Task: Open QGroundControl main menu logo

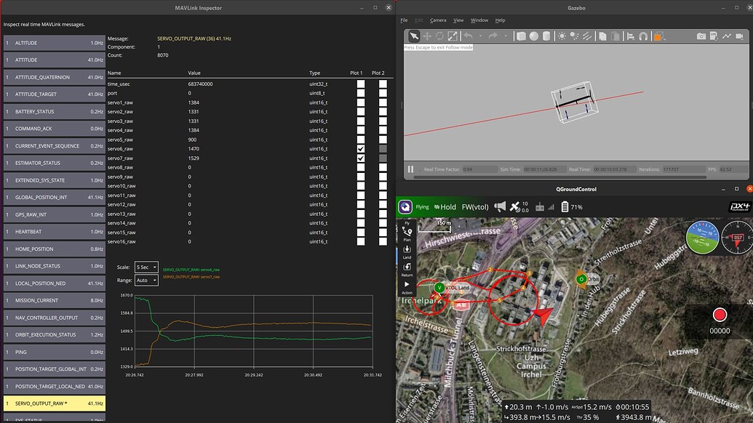Action: (405, 206)
